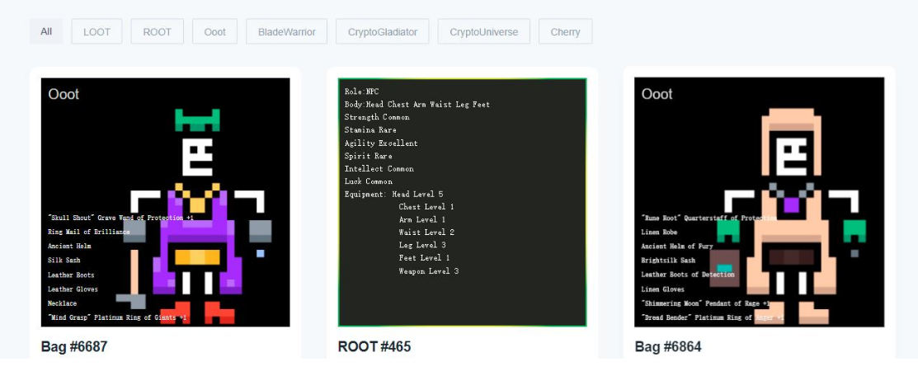Screen dimensions: 918x371
Task: Click the Linen Robe text in Bag #6864
Action: click(x=659, y=232)
